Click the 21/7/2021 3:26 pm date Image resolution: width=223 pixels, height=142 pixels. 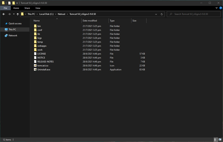92,38
